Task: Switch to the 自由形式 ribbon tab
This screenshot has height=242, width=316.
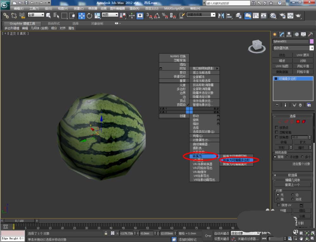Action: pyautogui.click(x=54, y=24)
